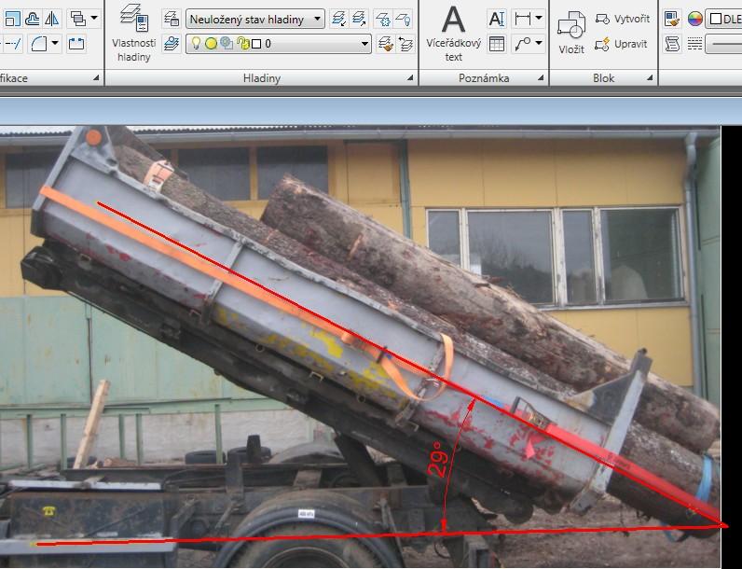Click the Match layer brush icon
The height and width of the screenshot is (569, 742).
(386, 44)
